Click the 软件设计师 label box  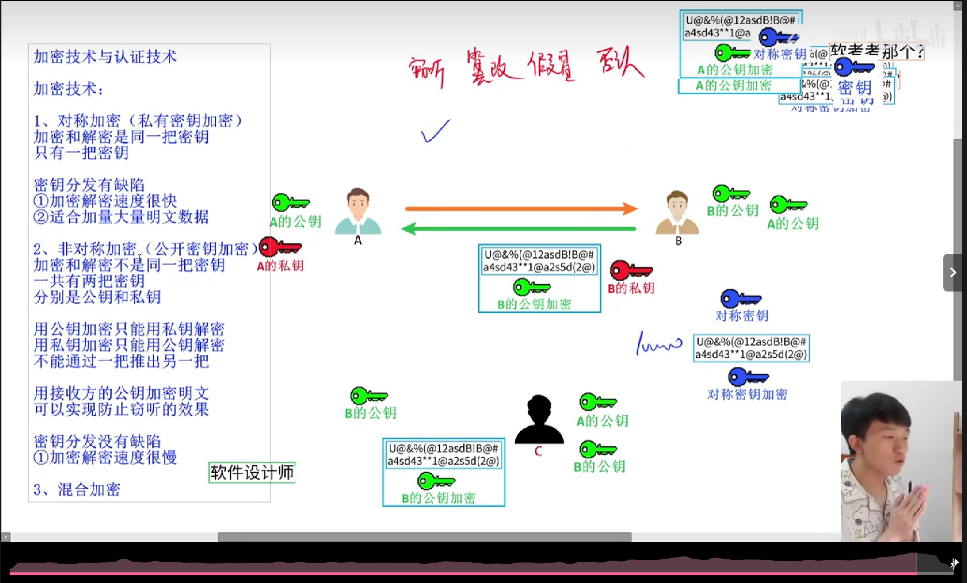[252, 472]
